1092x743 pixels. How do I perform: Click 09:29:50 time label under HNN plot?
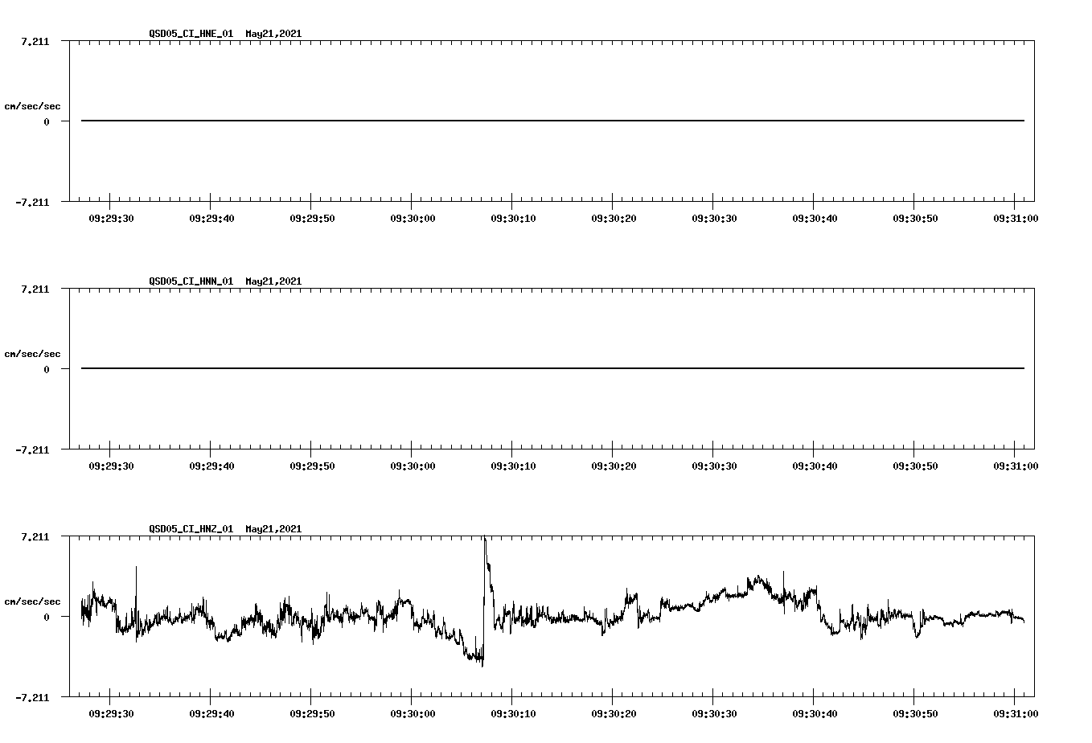tap(312, 466)
